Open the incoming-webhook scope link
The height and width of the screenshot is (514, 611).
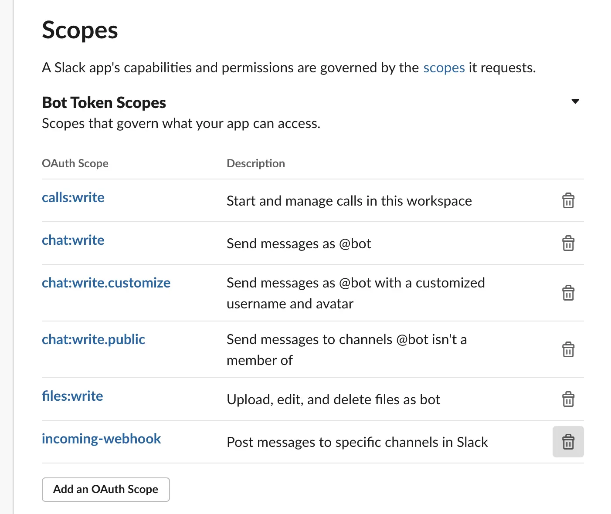pos(101,439)
